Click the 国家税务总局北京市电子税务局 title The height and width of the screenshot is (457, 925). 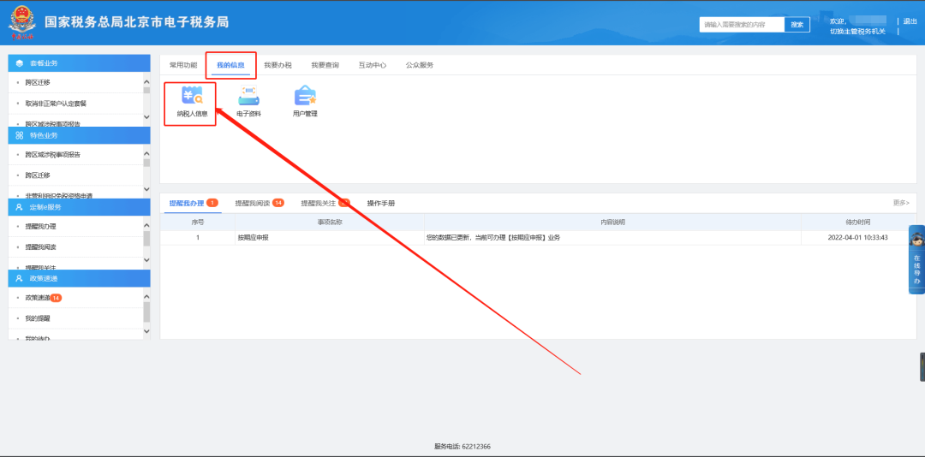pos(137,22)
